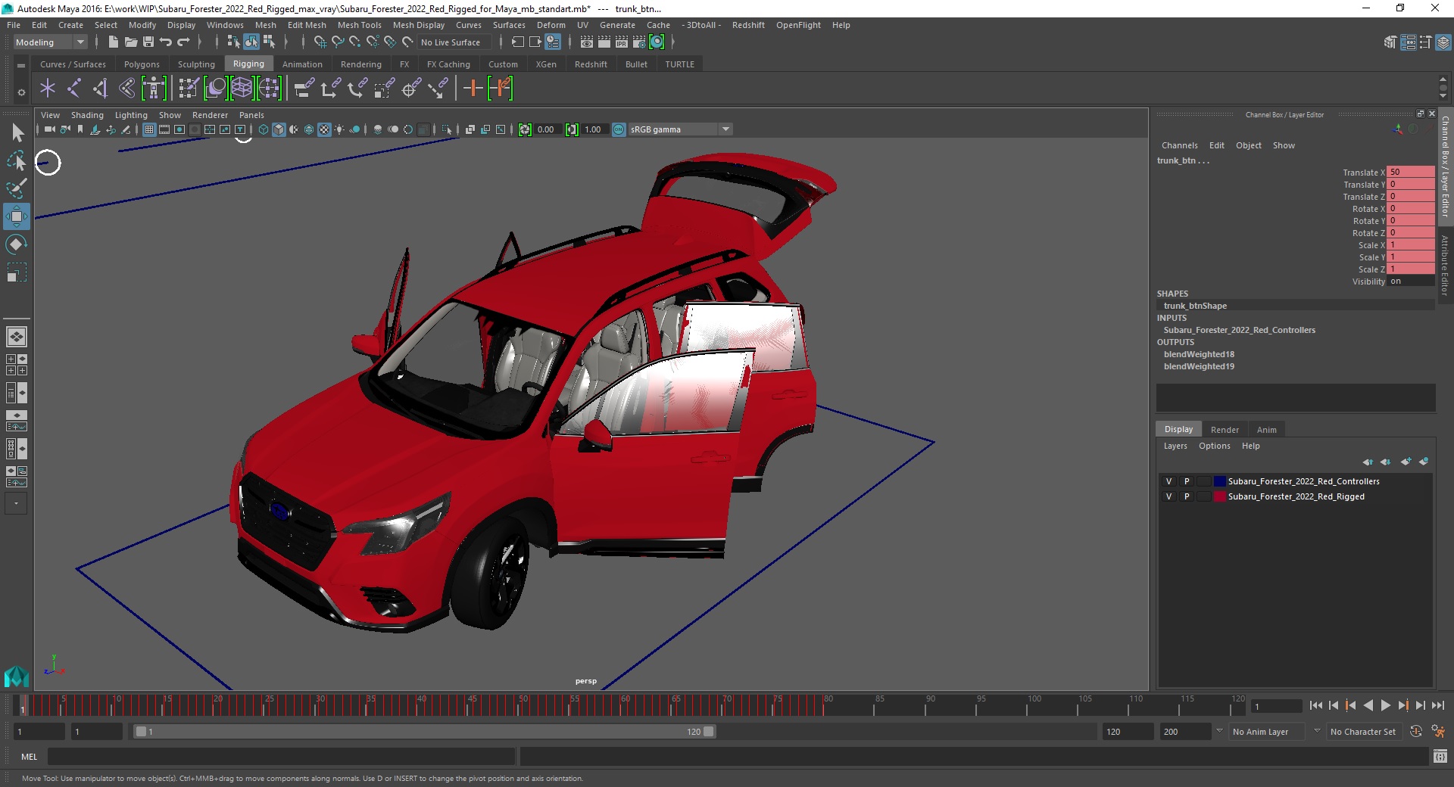Click the HumanIK character figure icon
This screenshot has height=787, width=1454.
click(x=154, y=89)
